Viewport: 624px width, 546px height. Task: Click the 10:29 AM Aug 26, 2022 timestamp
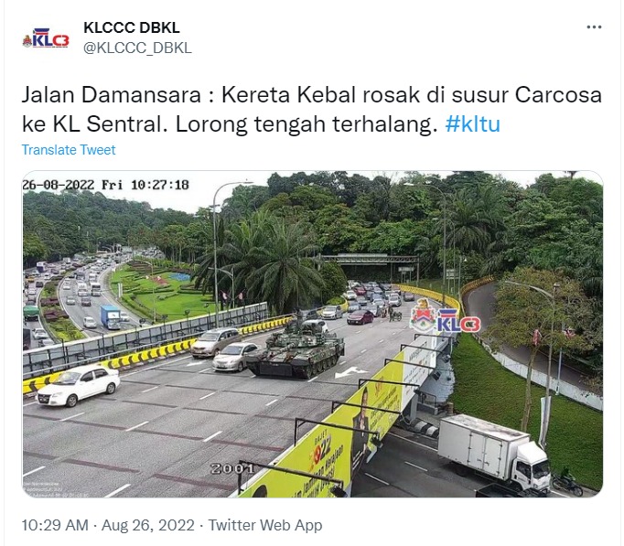[x=108, y=525]
